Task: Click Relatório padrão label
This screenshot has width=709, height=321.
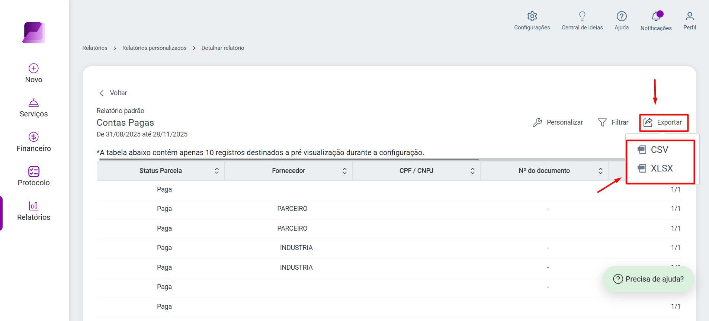Action: [121, 111]
